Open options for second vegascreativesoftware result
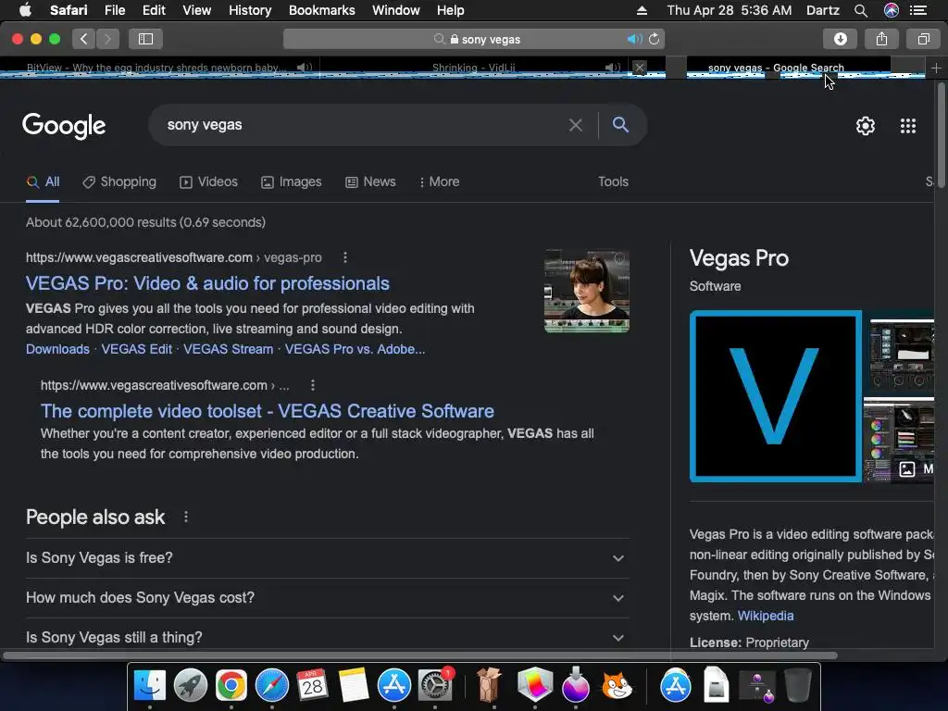Image resolution: width=948 pixels, height=711 pixels. (313, 386)
